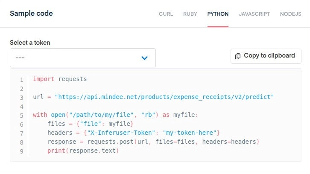
Task: Click the 'Sample code' heading
Action: (31, 13)
